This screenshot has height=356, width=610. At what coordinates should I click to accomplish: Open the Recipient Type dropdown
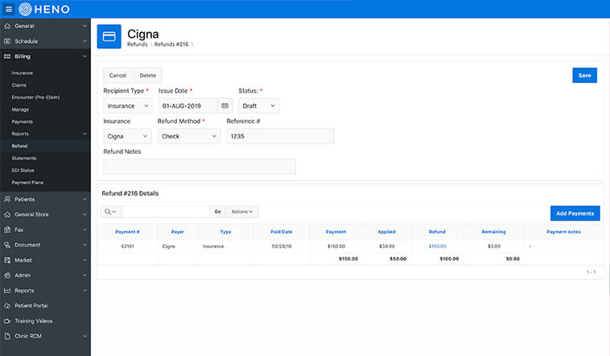128,106
